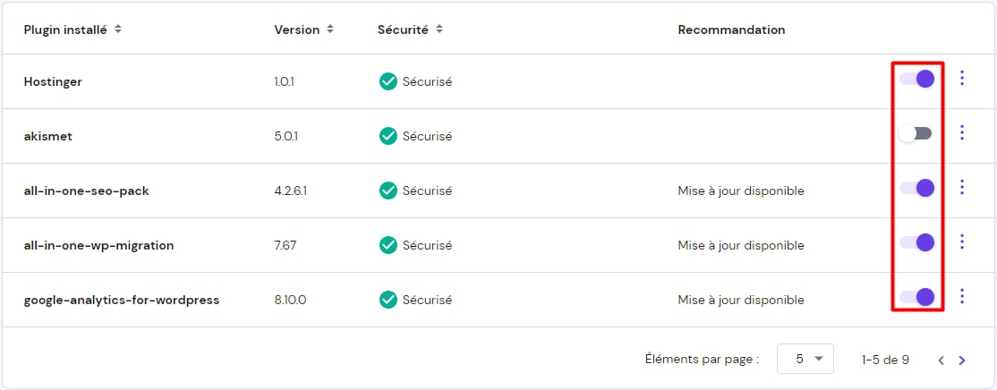Open the three-dot menu for akismet plugin
This screenshot has height=390, width=997.
[962, 133]
